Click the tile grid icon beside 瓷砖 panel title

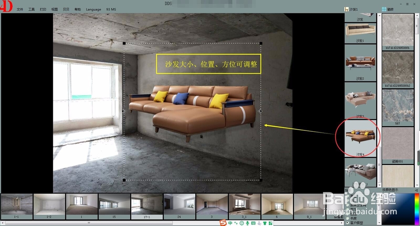point(384,9)
